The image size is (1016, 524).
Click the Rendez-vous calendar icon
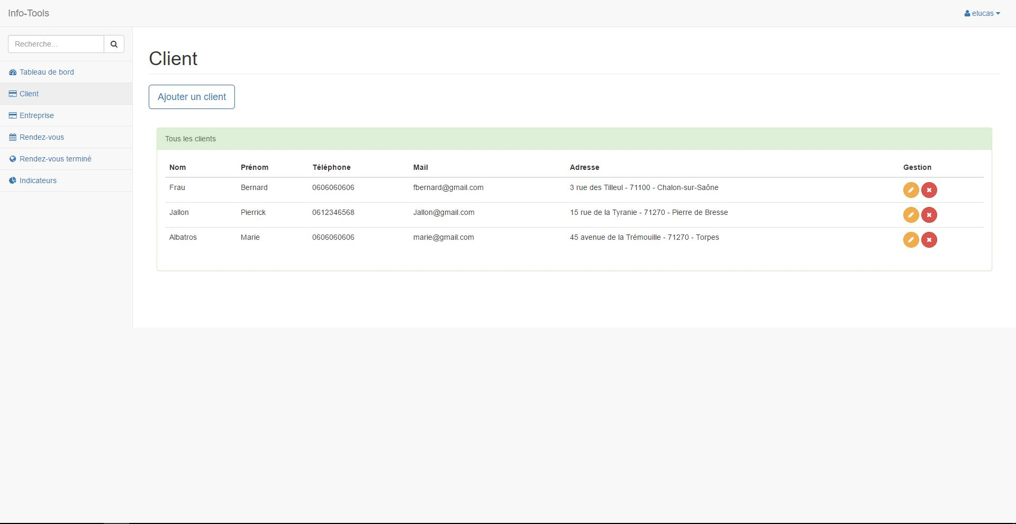click(13, 137)
